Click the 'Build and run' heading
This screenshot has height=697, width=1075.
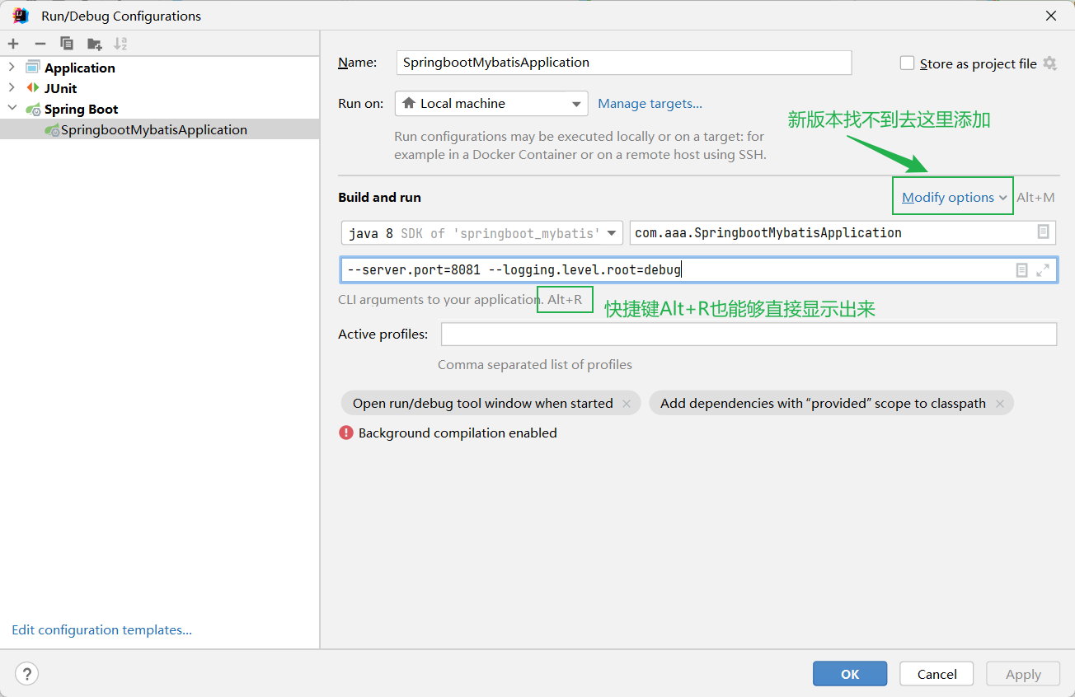point(379,197)
